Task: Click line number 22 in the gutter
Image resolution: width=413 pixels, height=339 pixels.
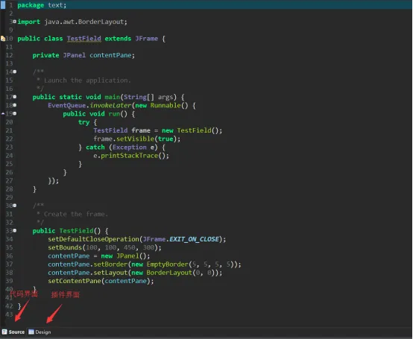Action: point(9,139)
